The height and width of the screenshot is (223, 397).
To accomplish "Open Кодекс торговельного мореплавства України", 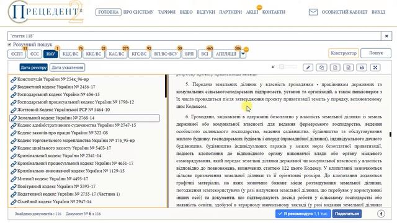I will click(x=76, y=141).
